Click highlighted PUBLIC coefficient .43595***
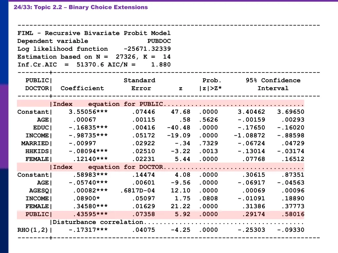The height and width of the screenshot is (253, 338). click(x=90, y=214)
